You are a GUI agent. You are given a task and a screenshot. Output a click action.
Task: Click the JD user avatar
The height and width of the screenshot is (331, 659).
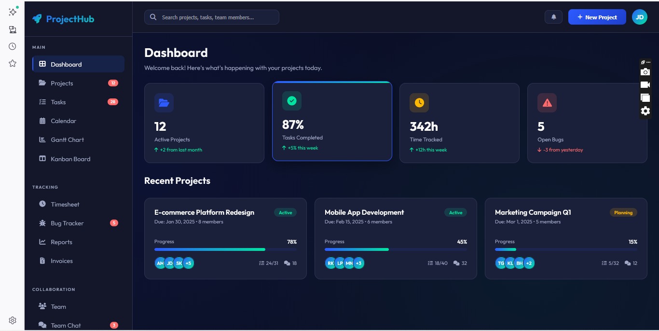(x=639, y=17)
